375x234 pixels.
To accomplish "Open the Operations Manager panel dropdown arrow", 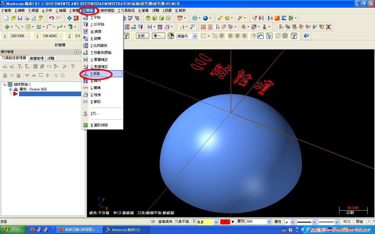I will [77, 52].
